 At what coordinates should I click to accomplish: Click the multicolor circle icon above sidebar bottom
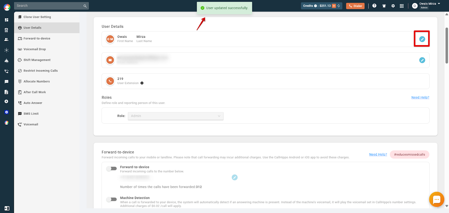(x=6, y=123)
